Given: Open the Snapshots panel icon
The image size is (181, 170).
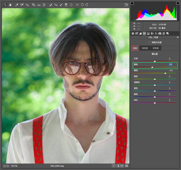Looking at the screenshot, I should coord(168,34).
